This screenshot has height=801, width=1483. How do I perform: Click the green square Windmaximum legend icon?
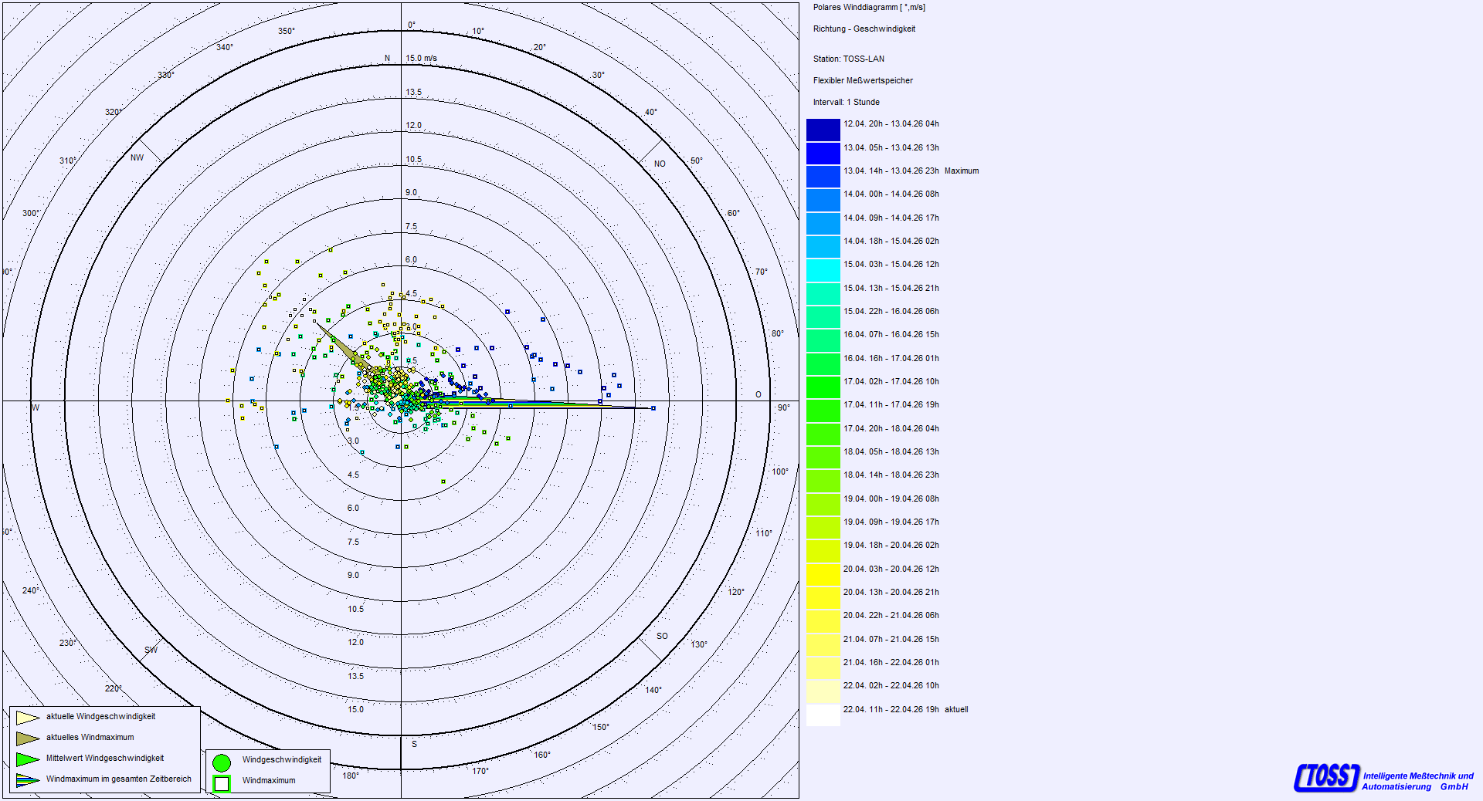pos(222,783)
